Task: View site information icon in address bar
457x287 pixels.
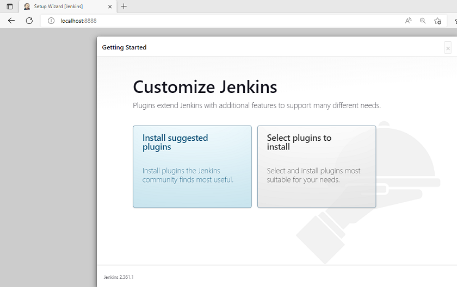Action: coord(51,21)
